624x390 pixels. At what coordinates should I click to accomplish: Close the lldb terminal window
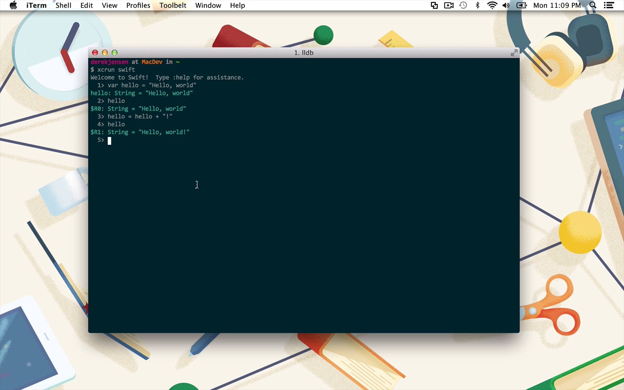(95, 53)
